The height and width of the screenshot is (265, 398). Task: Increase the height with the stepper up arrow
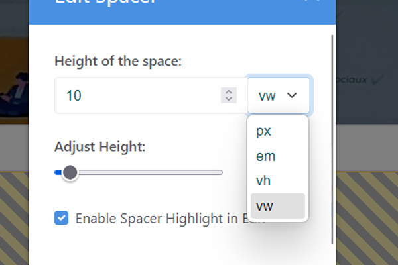click(229, 92)
